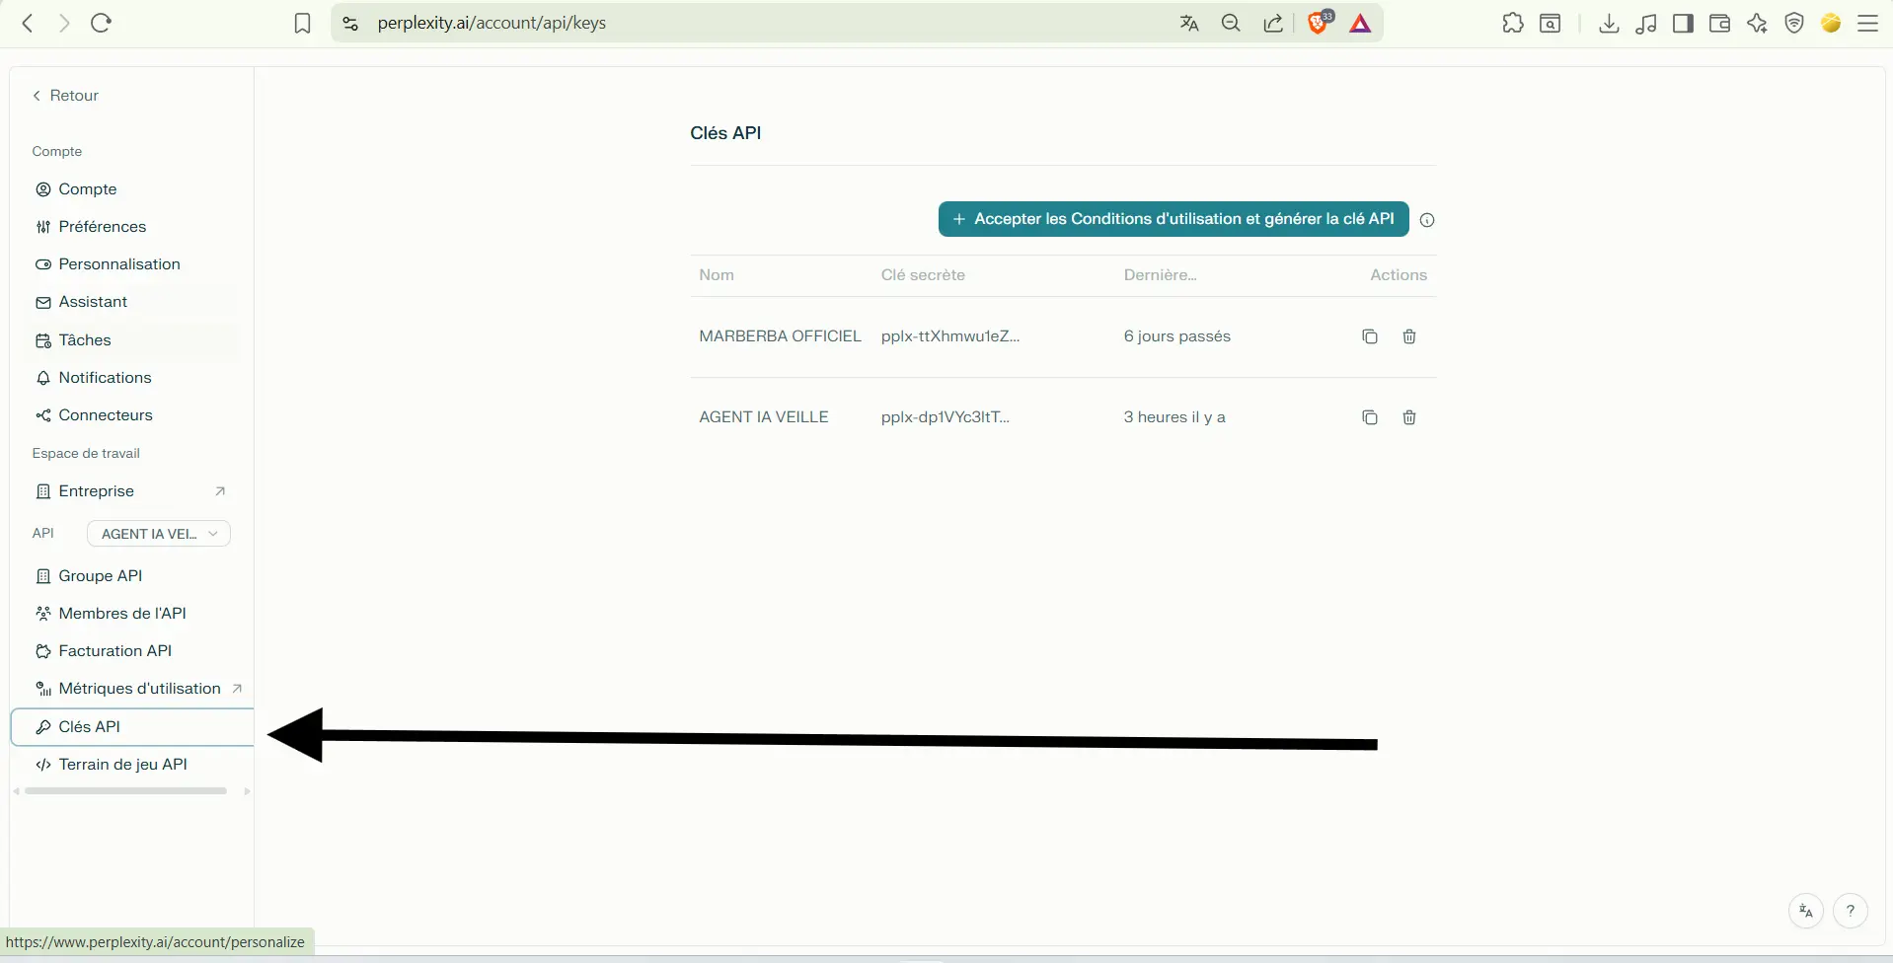This screenshot has width=1893, height=963.
Task: Click the browser forward arrow
Action: coord(64,23)
